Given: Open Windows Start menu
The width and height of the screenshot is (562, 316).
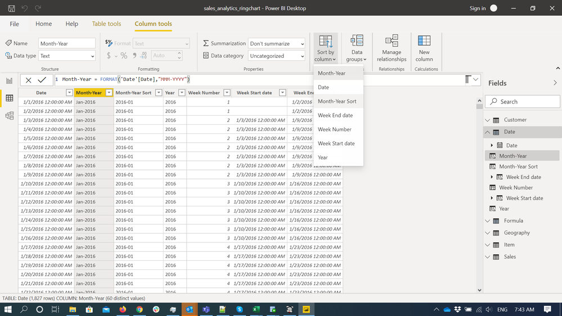Looking at the screenshot, I should pos(8,309).
